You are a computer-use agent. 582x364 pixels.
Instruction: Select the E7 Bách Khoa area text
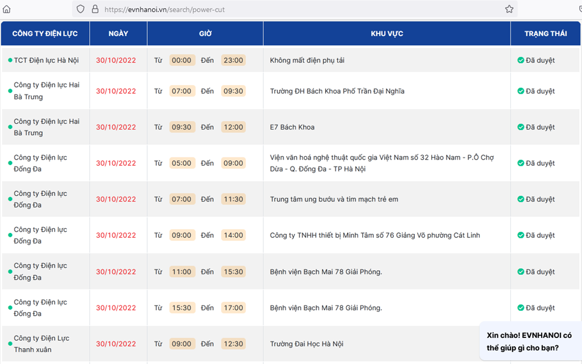pyautogui.click(x=292, y=127)
